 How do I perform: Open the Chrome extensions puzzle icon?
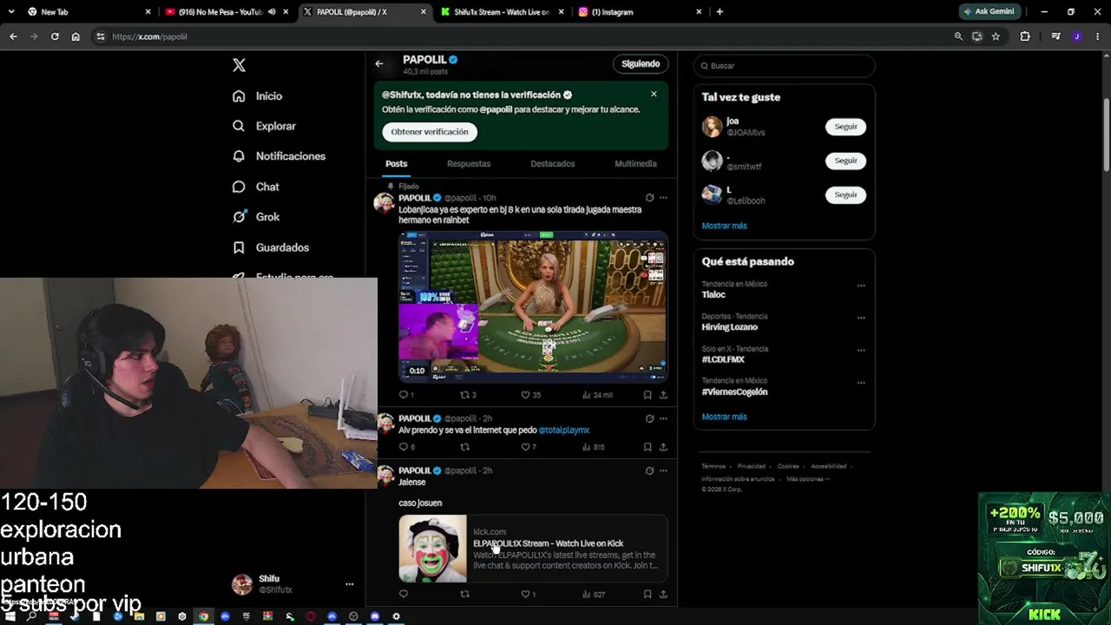1025,36
